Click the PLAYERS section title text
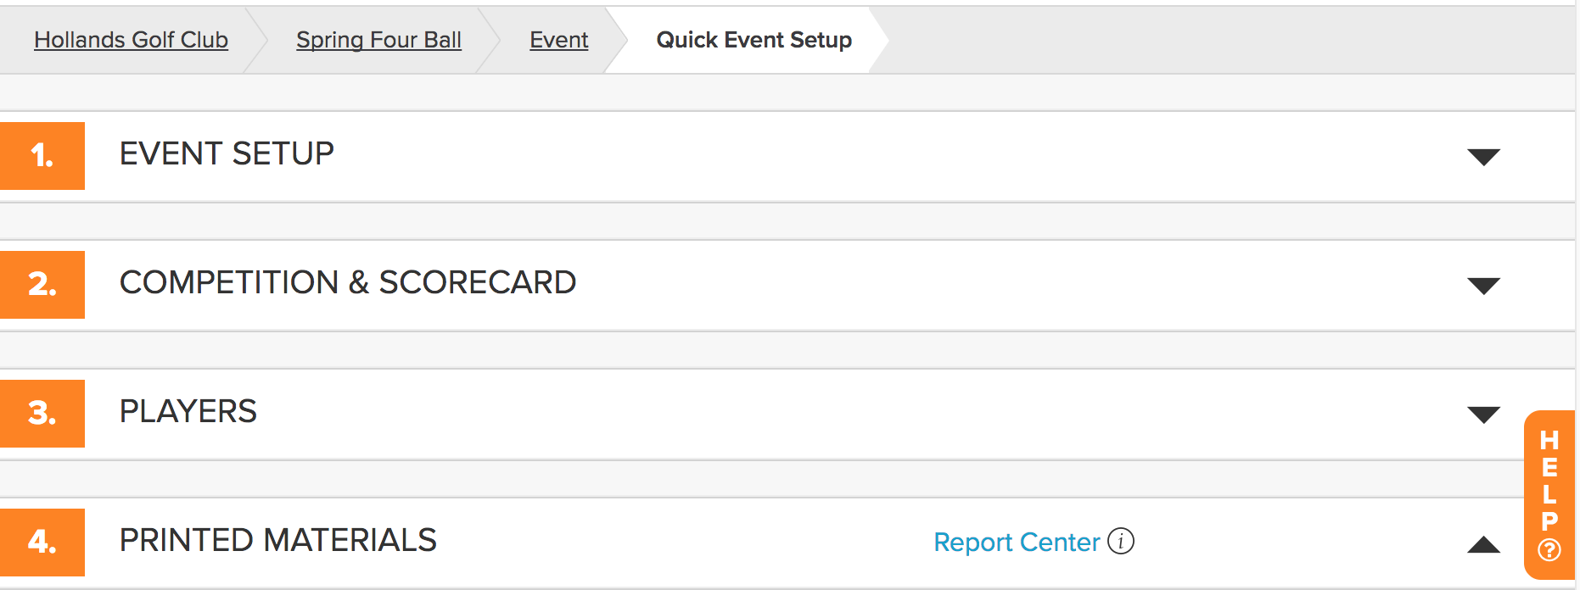This screenshot has height=590, width=1580. (188, 412)
